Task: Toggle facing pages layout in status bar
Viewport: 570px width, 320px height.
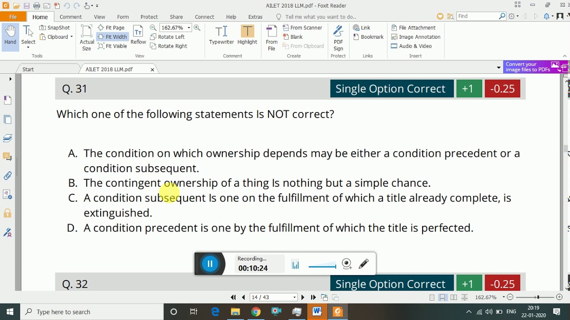Action: [x=454, y=297]
